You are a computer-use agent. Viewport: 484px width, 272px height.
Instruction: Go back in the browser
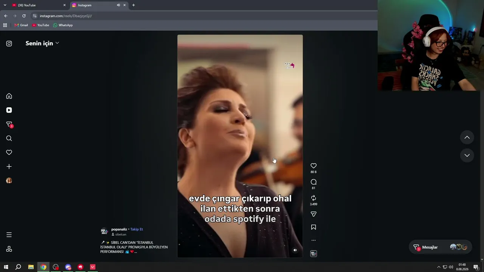click(6, 16)
